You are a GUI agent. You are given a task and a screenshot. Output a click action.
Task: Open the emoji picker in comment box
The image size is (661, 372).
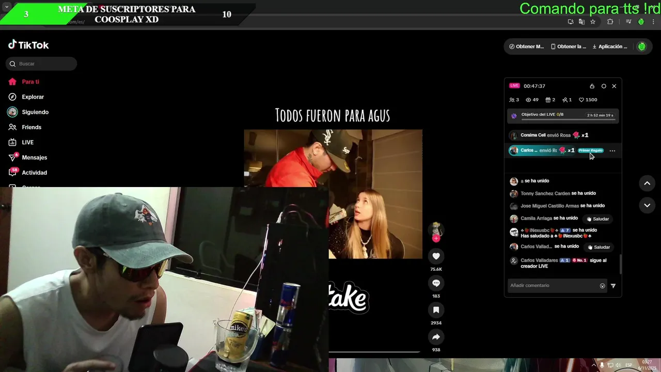pyautogui.click(x=602, y=286)
